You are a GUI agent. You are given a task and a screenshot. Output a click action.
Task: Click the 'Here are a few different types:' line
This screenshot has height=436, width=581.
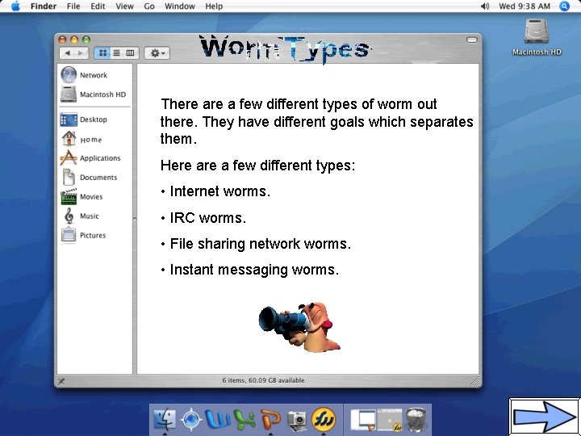coord(258,166)
